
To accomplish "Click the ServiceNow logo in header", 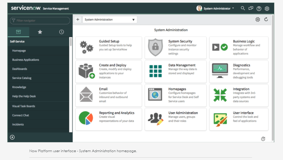I will point(26,8).
